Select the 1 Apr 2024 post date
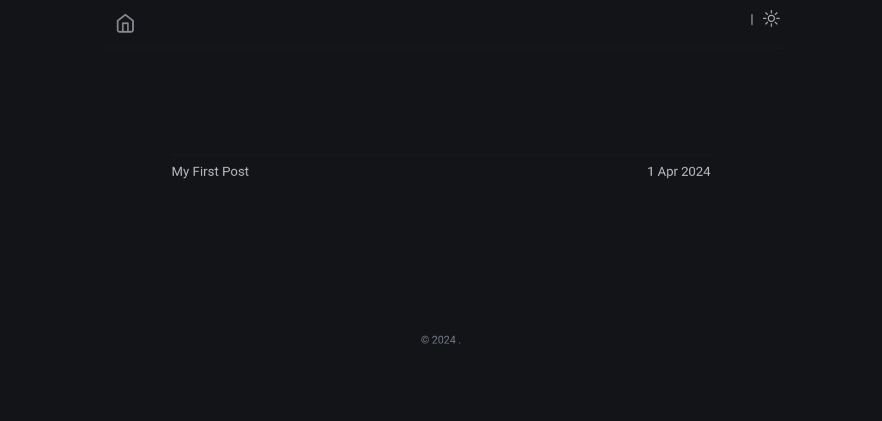Image resolution: width=882 pixels, height=421 pixels. click(x=678, y=171)
